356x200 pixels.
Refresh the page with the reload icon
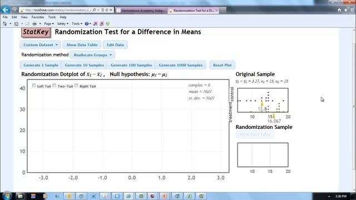click(x=107, y=10)
